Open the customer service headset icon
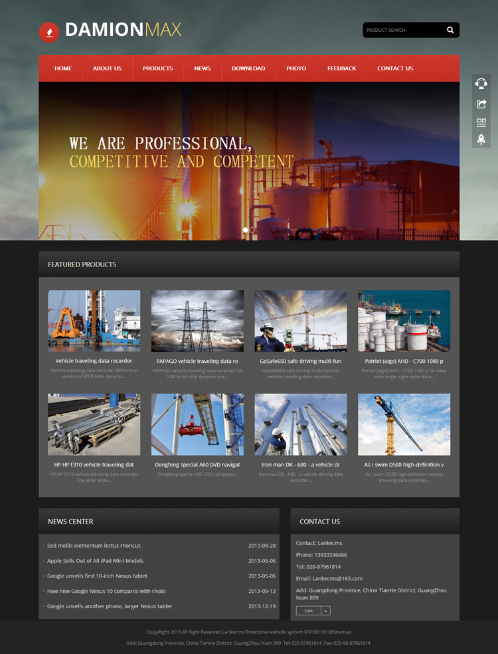Viewport: 498px width, 654px height. (481, 84)
